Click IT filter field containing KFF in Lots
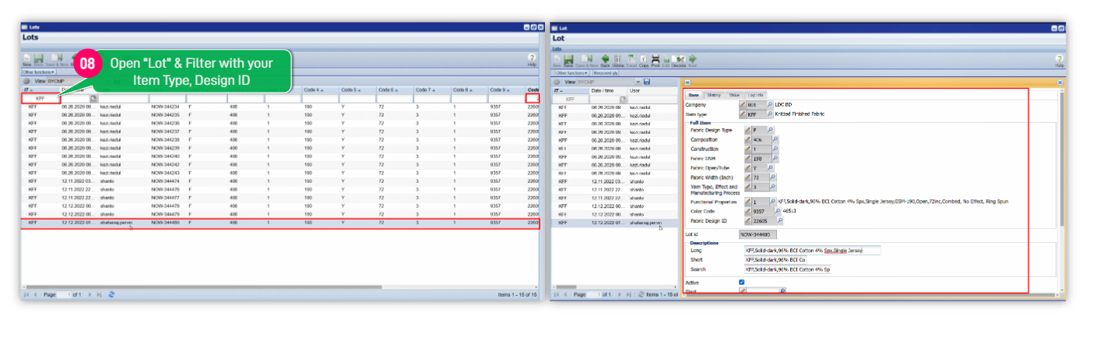 (x=40, y=99)
